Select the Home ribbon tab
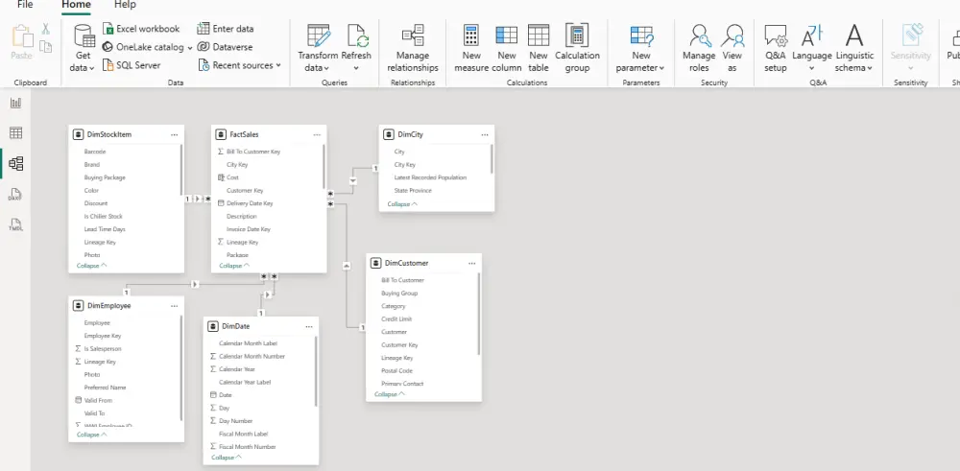This screenshot has width=960, height=471. [76, 5]
